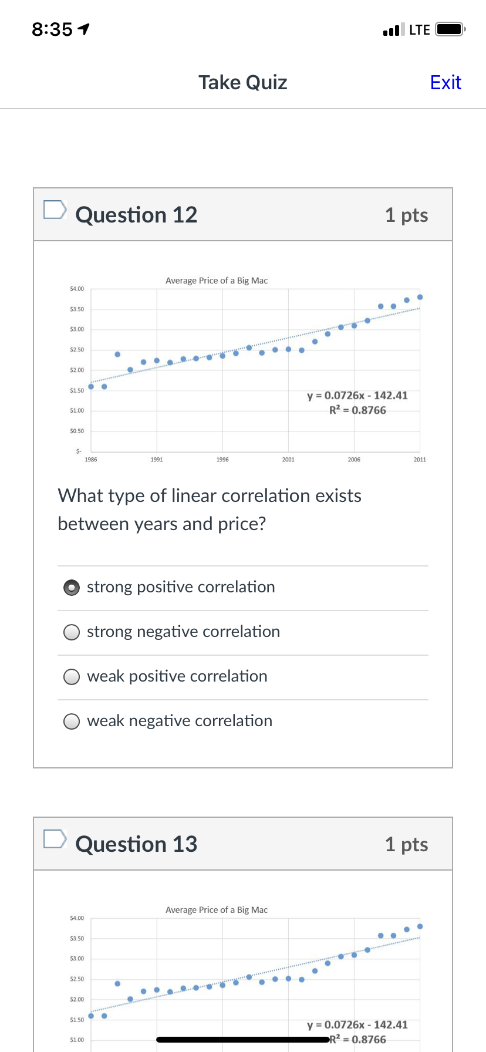Tap the regression equation in the first chart
Screen dimensions: 486x1052
click(357, 396)
